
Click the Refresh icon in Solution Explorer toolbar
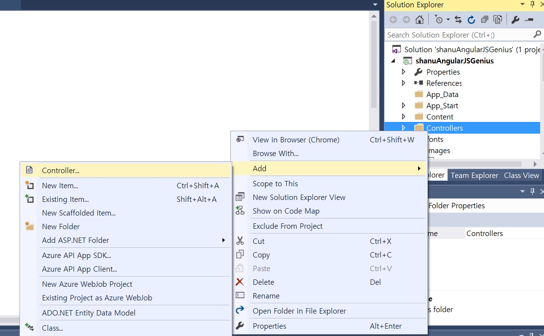pos(471,20)
